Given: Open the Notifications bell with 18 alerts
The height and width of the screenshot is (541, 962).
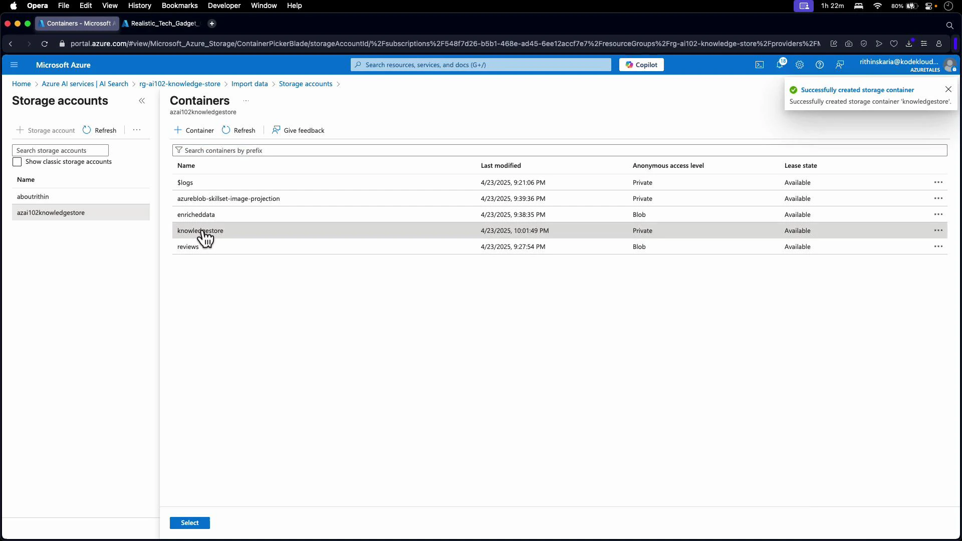Looking at the screenshot, I should (780, 65).
